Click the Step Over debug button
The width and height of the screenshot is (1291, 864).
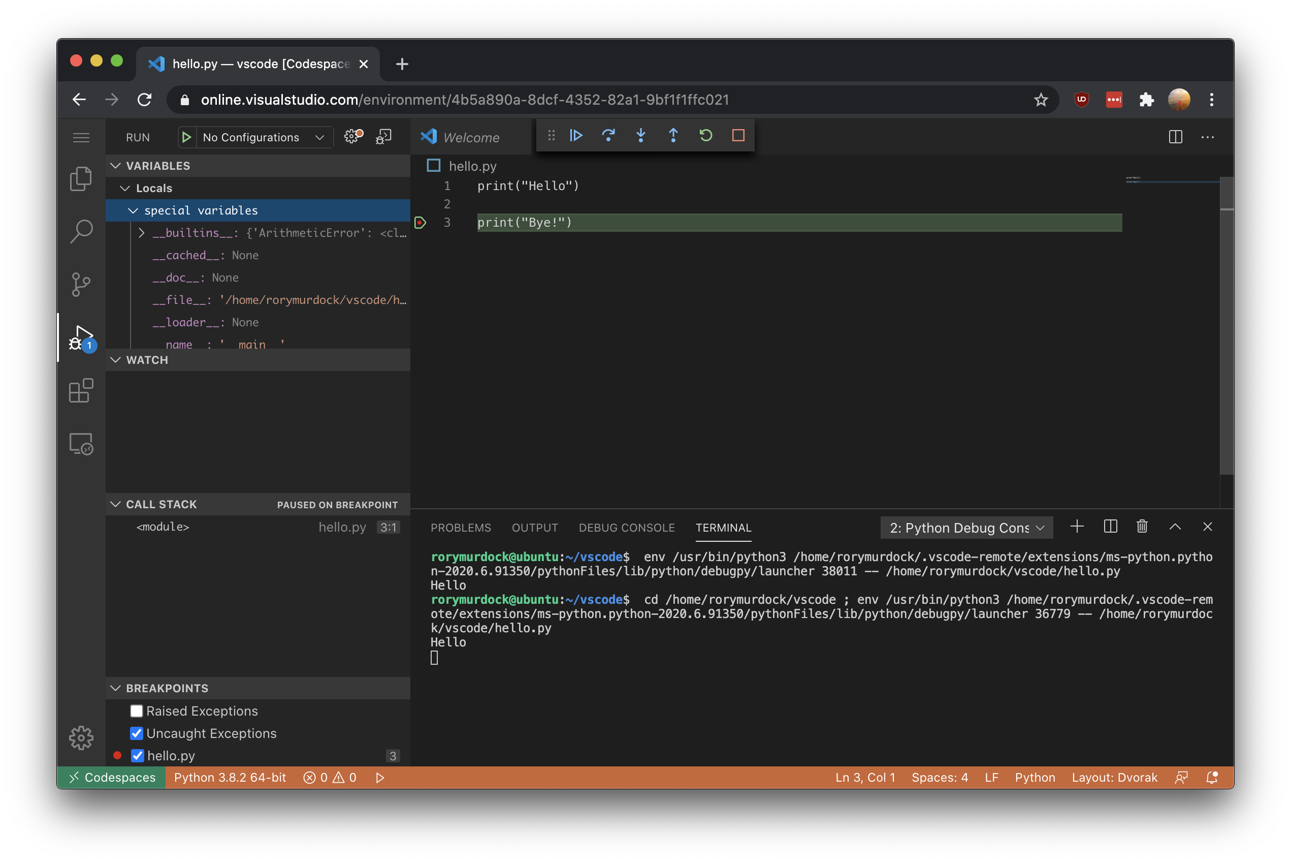[x=609, y=135]
